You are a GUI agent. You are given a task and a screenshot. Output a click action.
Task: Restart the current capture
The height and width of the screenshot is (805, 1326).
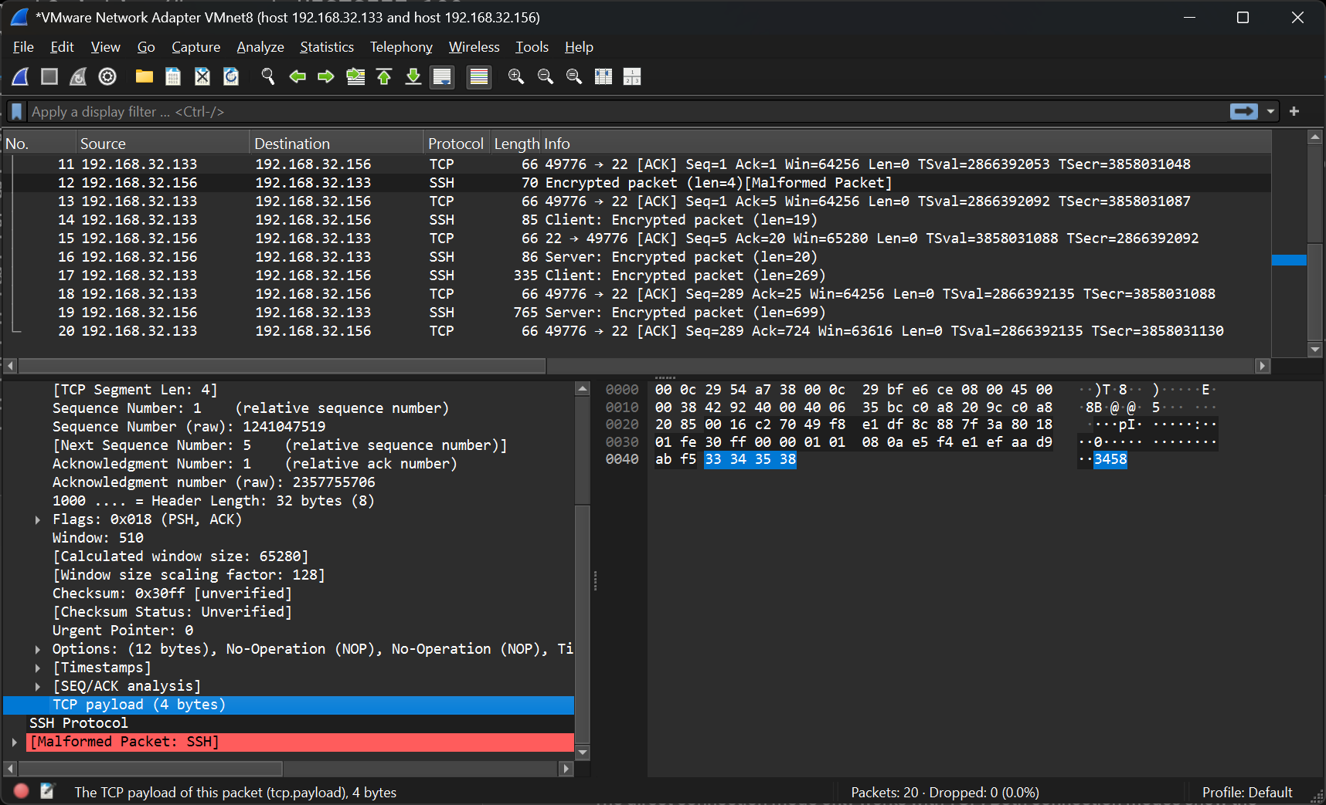tap(78, 76)
